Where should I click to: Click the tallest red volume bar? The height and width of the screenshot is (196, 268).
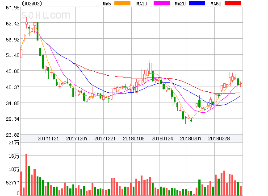26,175
